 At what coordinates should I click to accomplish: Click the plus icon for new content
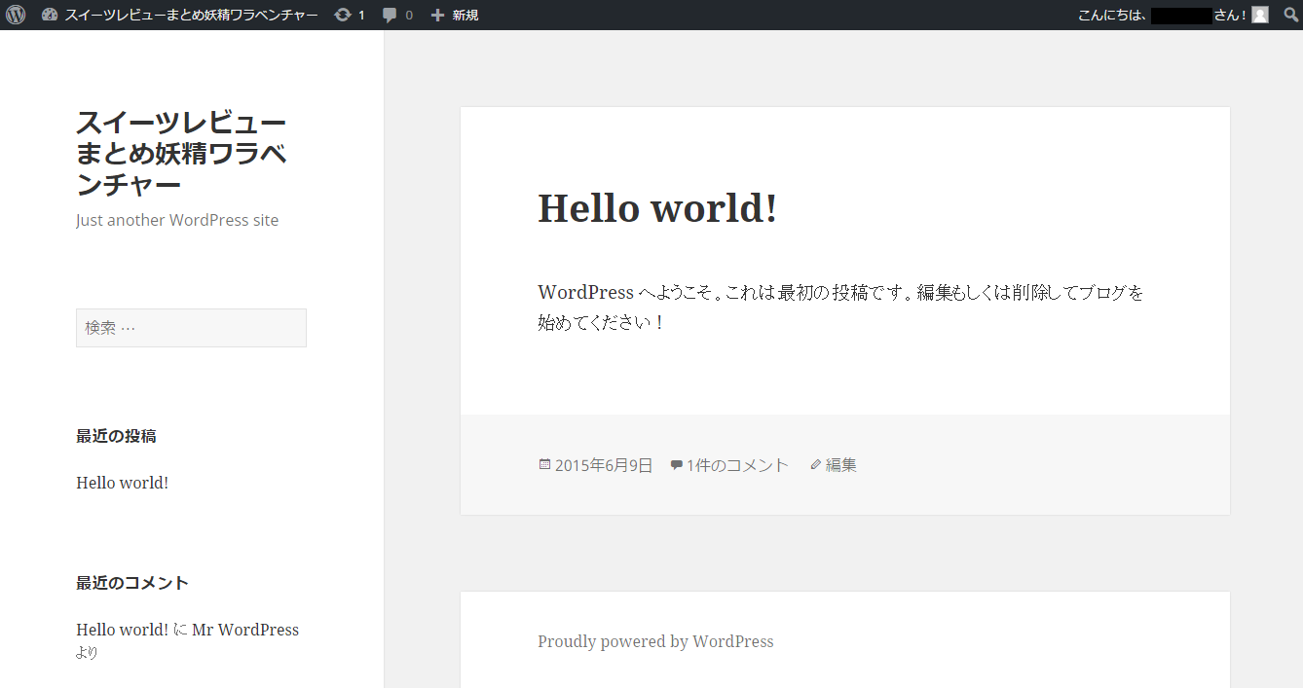tap(437, 16)
